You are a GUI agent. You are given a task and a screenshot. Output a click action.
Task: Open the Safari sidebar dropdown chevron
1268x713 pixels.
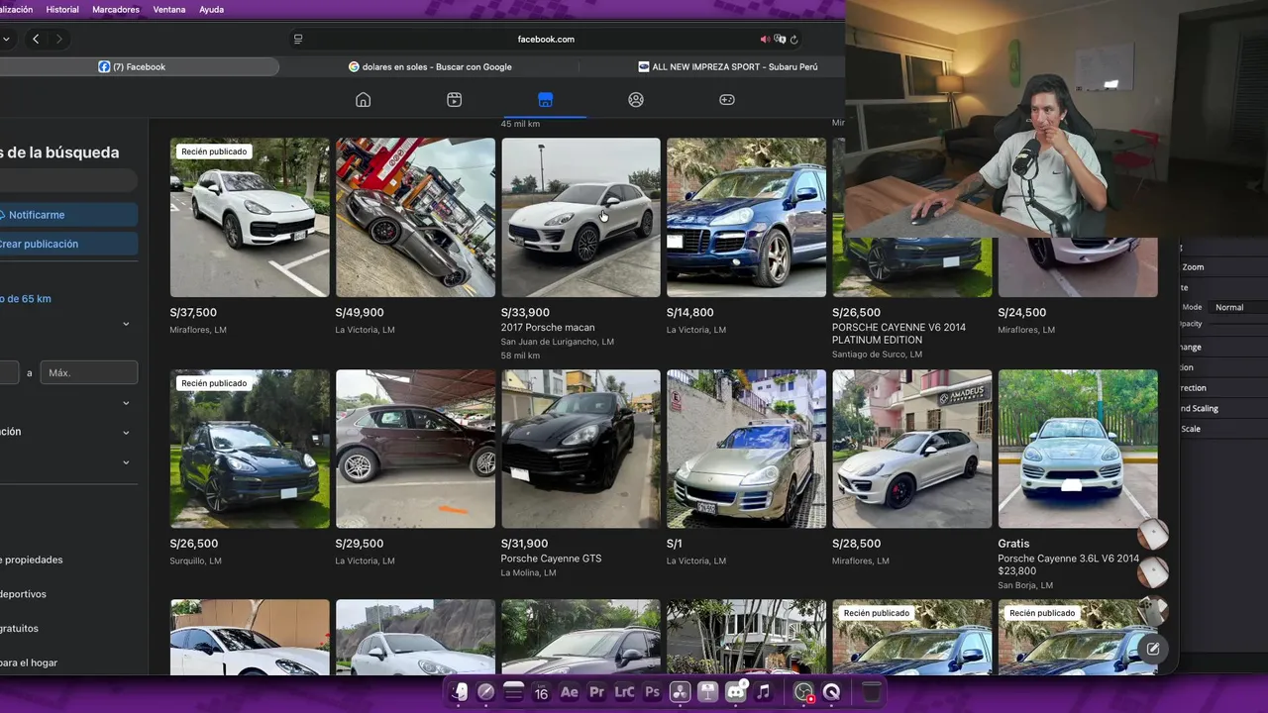pyautogui.click(x=6, y=39)
